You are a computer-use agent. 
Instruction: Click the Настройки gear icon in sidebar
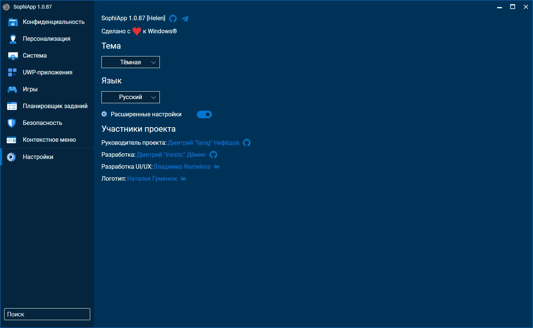pos(12,157)
